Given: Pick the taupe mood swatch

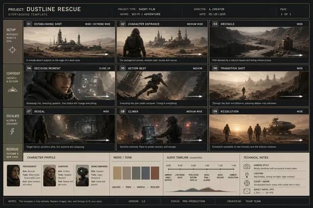Looking at the screenshot, I should (127, 173).
